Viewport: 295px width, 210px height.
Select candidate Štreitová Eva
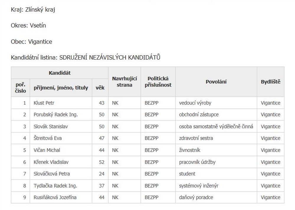pos(47,138)
